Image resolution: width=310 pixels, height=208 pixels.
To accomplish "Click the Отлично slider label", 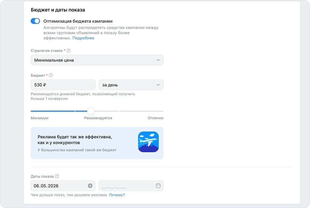I will pos(156,118).
